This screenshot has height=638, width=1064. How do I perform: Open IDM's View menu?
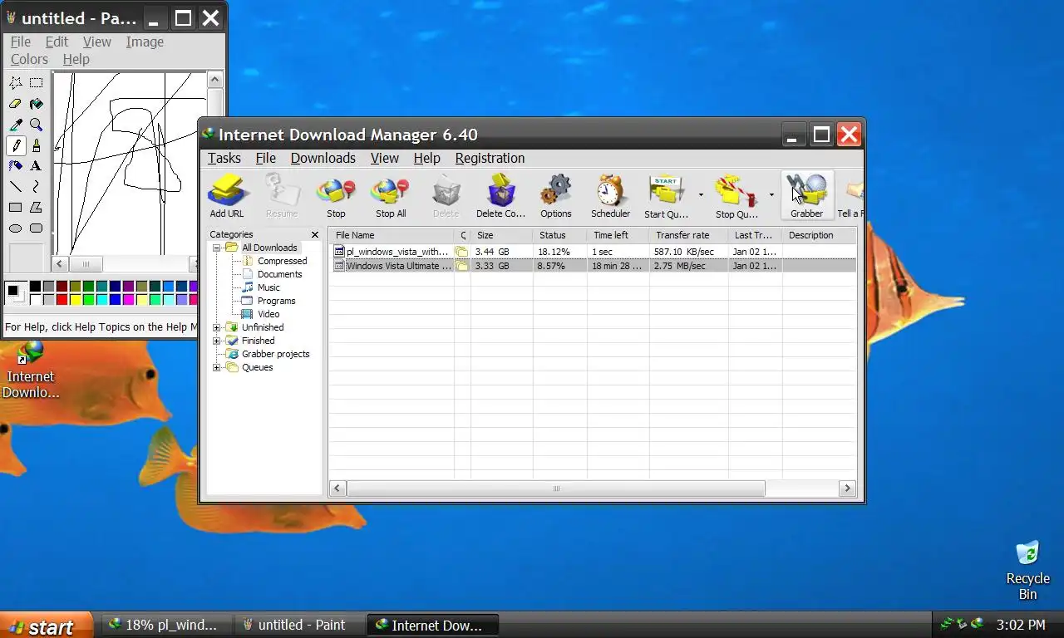384,158
